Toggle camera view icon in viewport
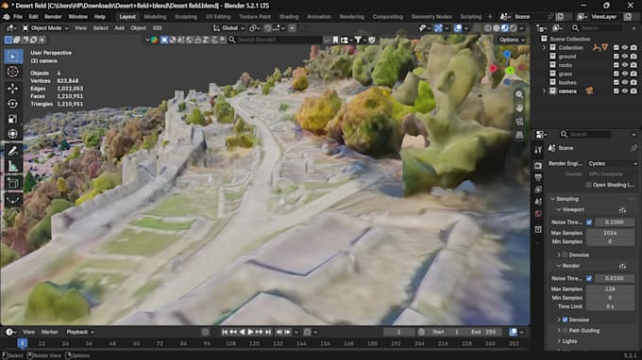 pyautogui.click(x=519, y=122)
